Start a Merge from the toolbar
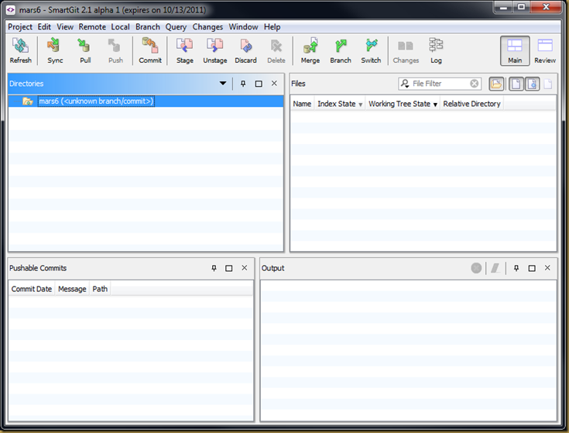 coord(310,50)
